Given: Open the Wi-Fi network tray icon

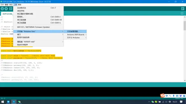Looking at the screenshot, I should 163,102.
